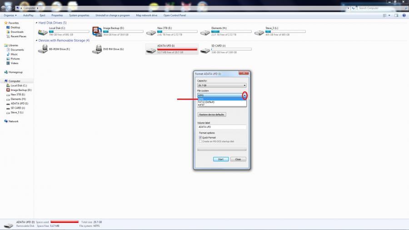
Task: Click the File system dropdown arrow
Action: 244,96
